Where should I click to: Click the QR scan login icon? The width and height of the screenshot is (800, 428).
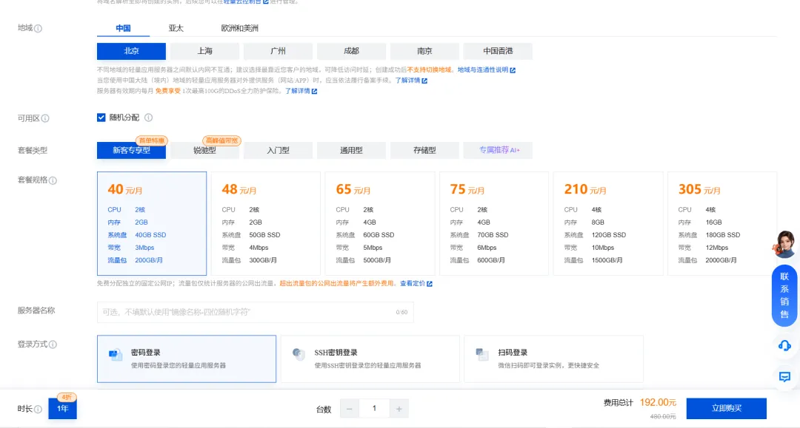pos(482,354)
